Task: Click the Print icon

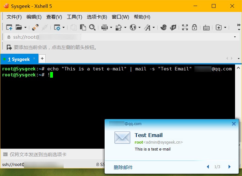Action: (105, 27)
